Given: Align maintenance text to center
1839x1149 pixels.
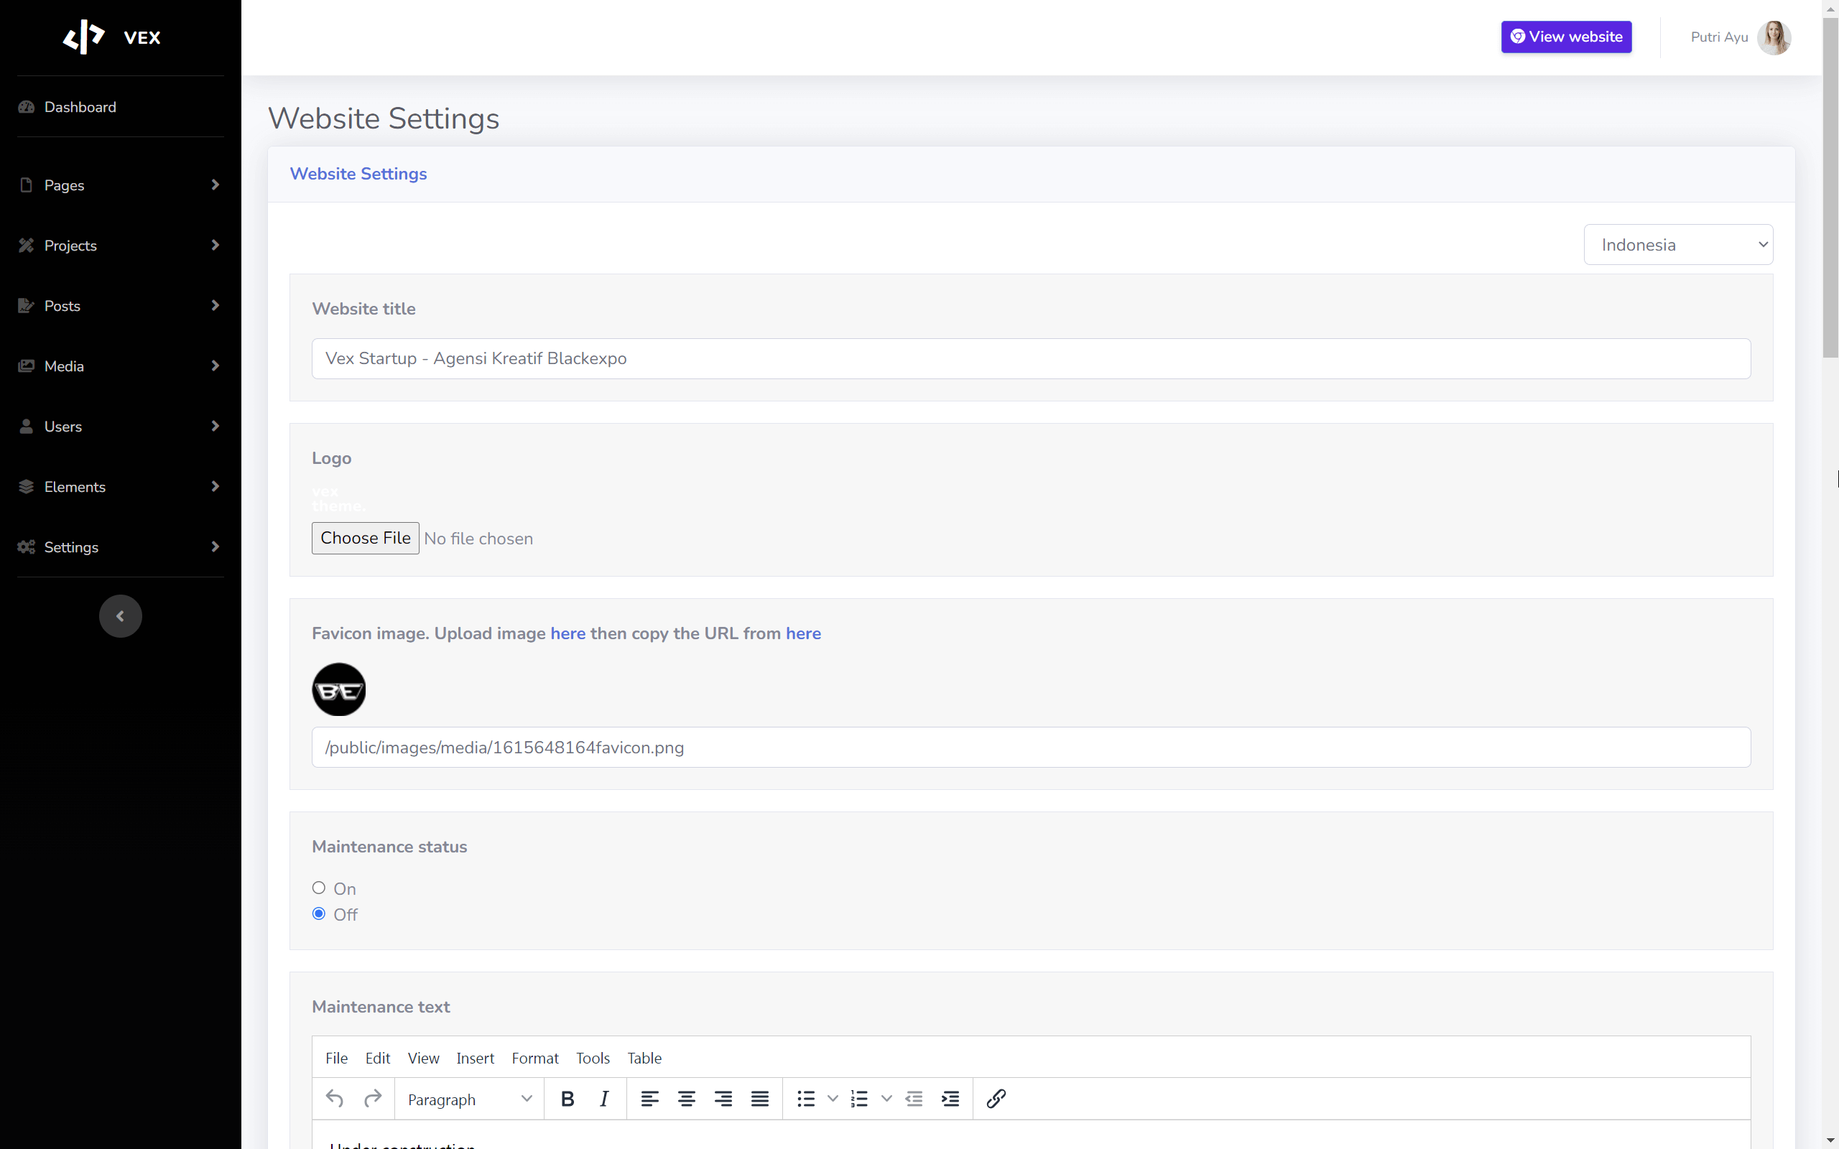Looking at the screenshot, I should pos(686,1098).
